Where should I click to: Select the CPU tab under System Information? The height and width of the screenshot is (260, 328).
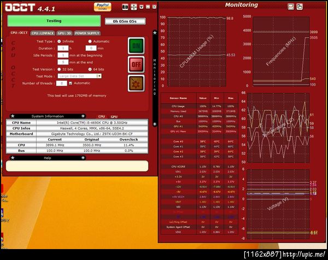click(102, 117)
